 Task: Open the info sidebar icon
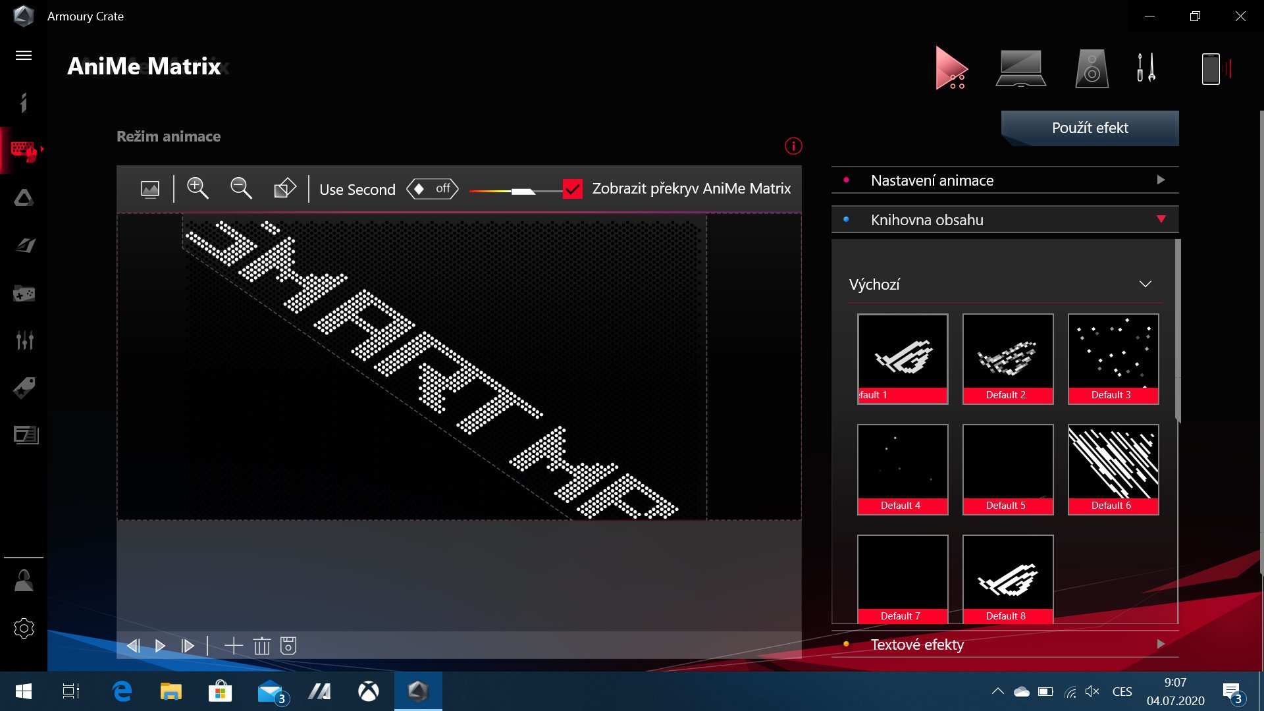click(x=24, y=103)
